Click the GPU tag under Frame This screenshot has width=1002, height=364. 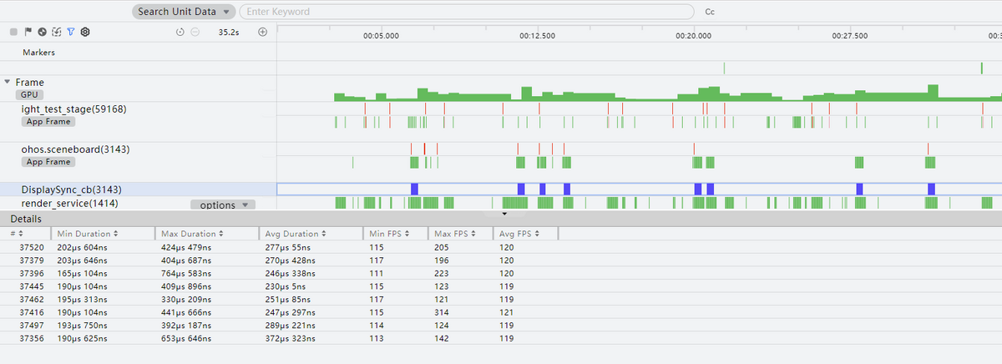pyautogui.click(x=31, y=95)
